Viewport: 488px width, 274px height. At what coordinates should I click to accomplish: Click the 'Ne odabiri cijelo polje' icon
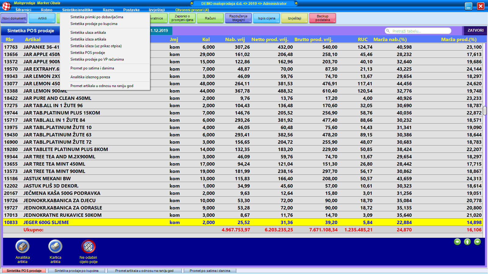point(88,247)
